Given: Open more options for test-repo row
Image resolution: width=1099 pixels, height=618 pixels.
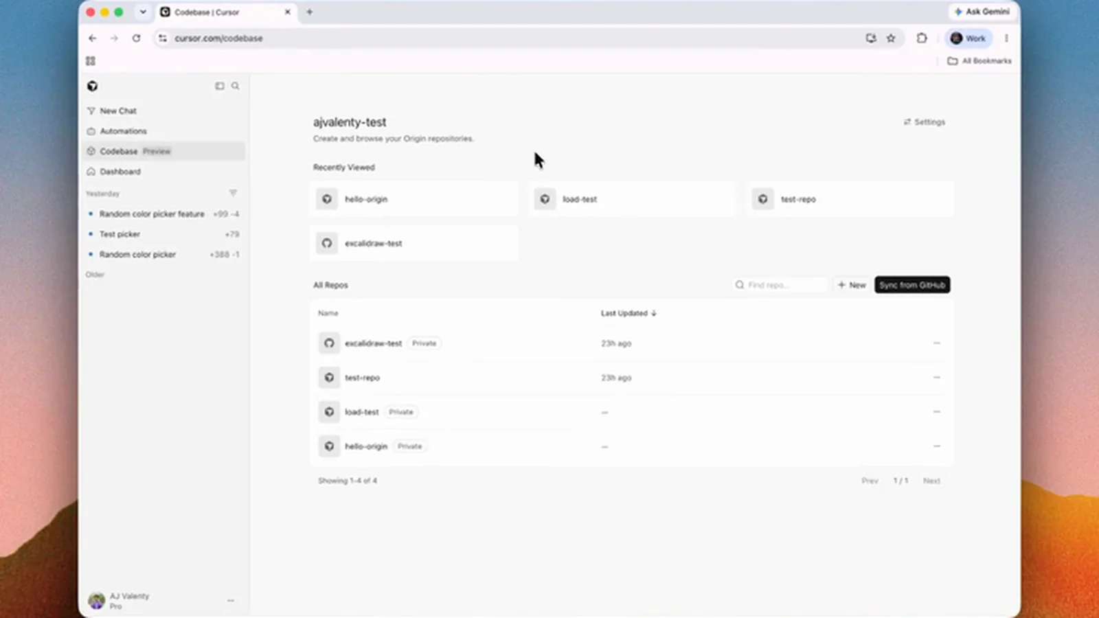Looking at the screenshot, I should point(937,377).
